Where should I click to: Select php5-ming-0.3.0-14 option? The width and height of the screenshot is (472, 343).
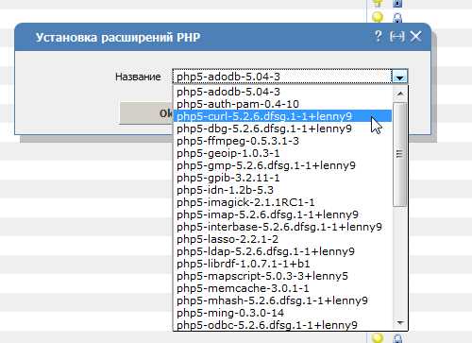282,313
